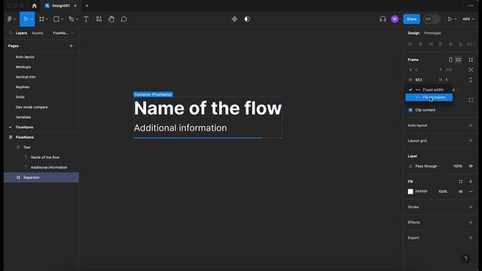
Task: Go to the Home tab icon
Action: (x=34, y=6)
